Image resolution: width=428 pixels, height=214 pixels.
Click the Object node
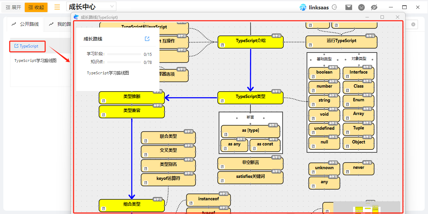(x=358, y=143)
